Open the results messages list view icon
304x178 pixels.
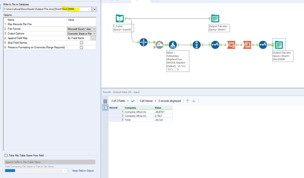pos(105,101)
